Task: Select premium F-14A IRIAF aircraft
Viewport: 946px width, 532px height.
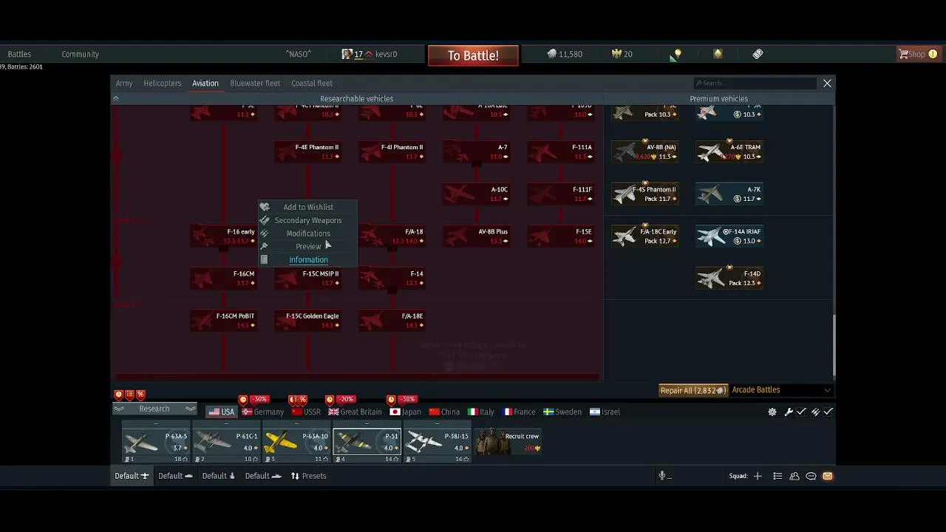Action: click(x=729, y=236)
